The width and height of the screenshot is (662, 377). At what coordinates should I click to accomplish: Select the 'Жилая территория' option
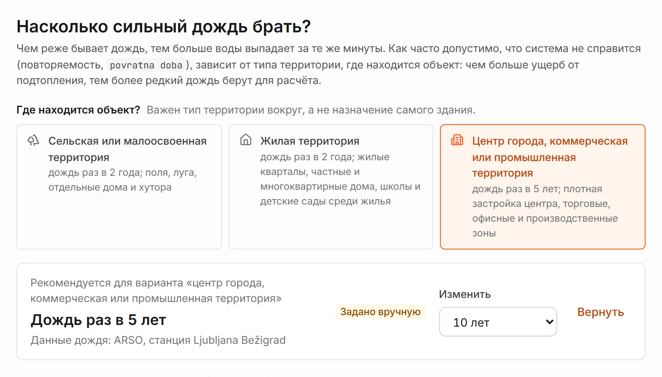click(x=331, y=187)
